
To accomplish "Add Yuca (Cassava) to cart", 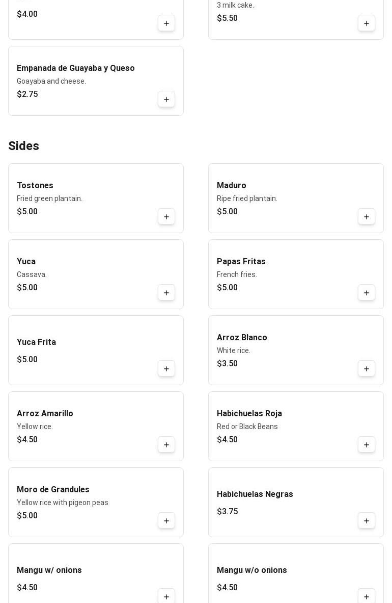I will point(166,293).
